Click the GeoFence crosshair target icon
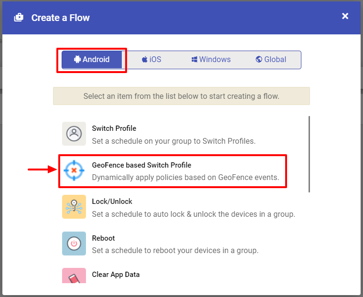The width and height of the screenshot is (363, 297). pyautogui.click(x=74, y=170)
